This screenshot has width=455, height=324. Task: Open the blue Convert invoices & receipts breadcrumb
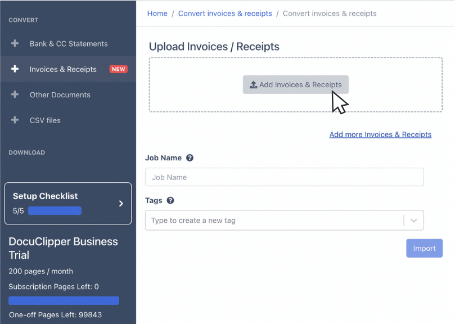coord(225,13)
